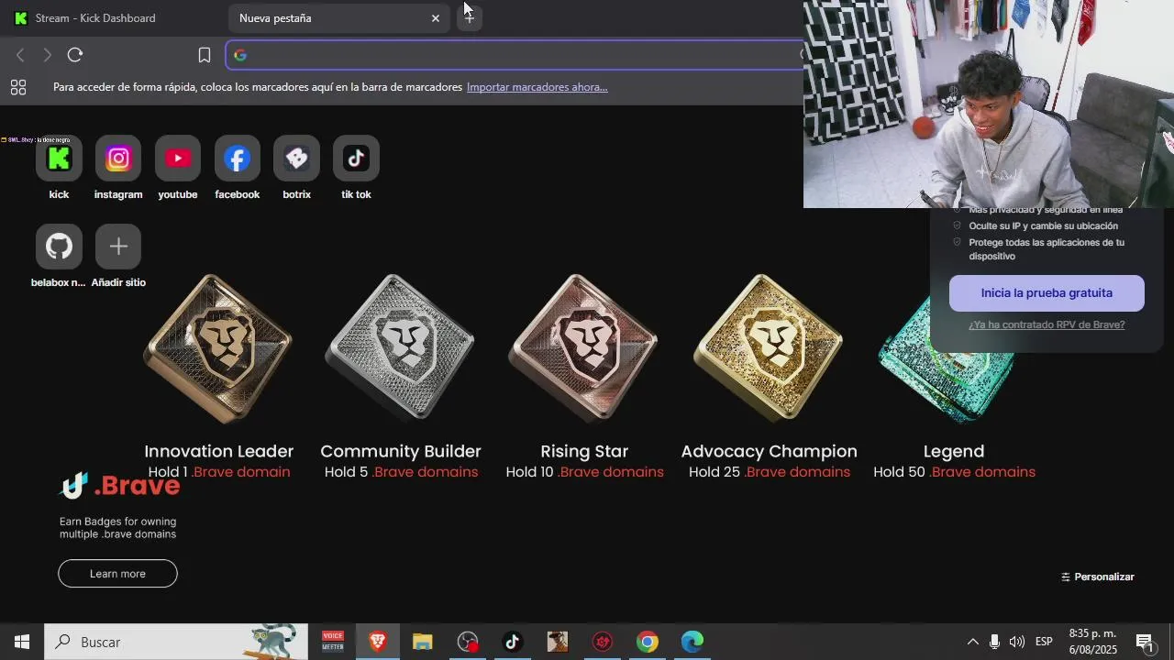Image resolution: width=1174 pixels, height=660 pixels.
Task: Click Importar marcadores ahora link
Action: click(537, 87)
